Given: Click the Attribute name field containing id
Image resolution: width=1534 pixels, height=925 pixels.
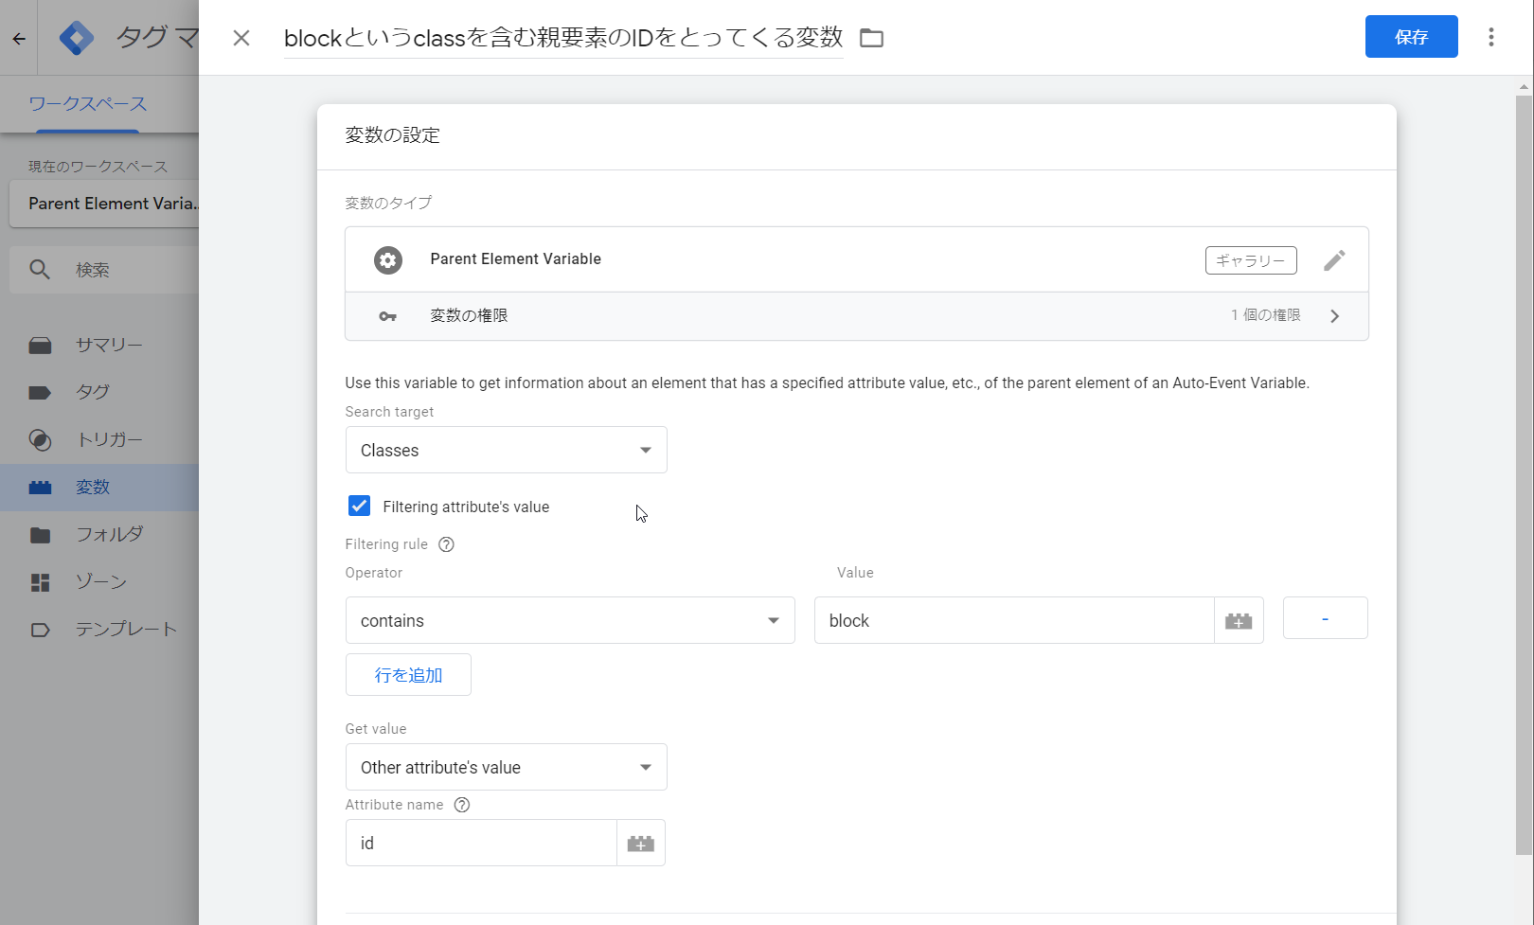Looking at the screenshot, I should 481,844.
